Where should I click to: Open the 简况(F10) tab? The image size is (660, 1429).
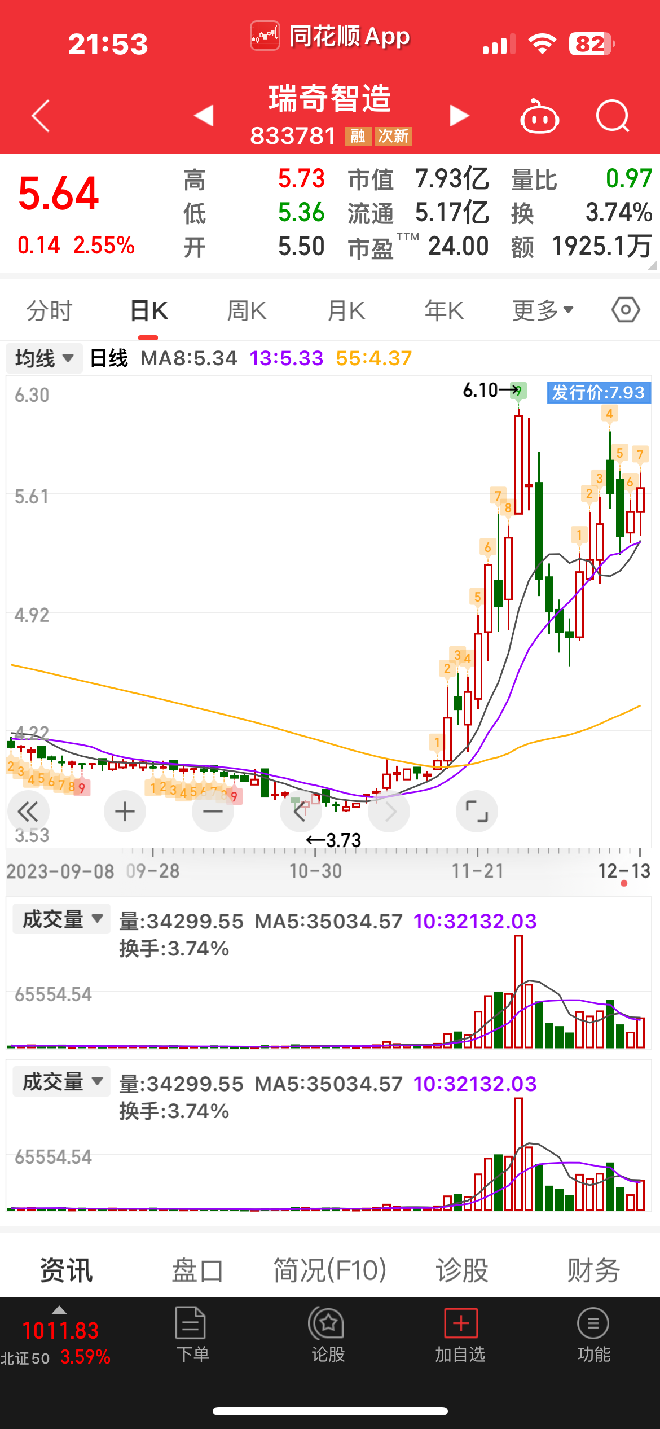click(330, 1270)
